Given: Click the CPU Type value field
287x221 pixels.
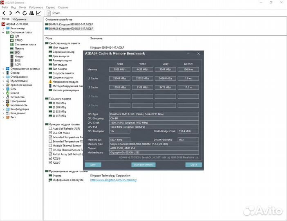Looking at the screenshot, I should point(154,114).
